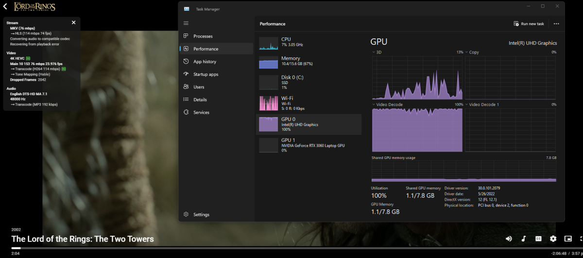Open the Copy engine graph dropdown
This screenshot has width=583, height=258.
click(472, 52)
